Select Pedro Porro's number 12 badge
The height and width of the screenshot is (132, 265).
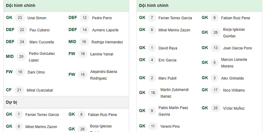(84, 18)
